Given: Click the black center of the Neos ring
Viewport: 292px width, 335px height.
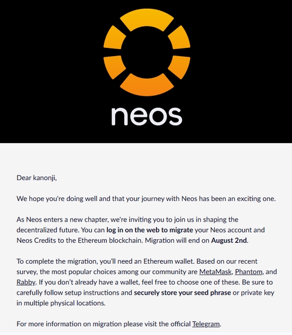Looking at the screenshot, I should [147, 52].
